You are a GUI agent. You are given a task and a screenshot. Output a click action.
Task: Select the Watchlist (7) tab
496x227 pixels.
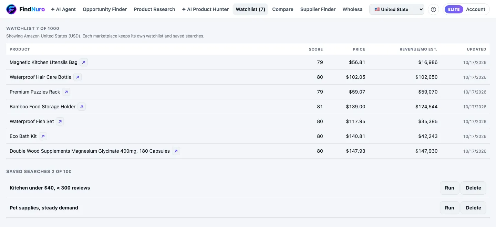coord(250,9)
